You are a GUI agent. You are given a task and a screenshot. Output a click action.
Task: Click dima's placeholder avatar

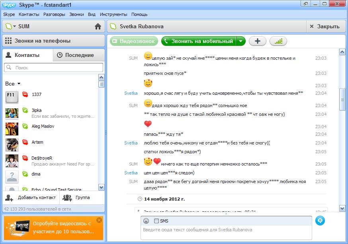click(12, 177)
